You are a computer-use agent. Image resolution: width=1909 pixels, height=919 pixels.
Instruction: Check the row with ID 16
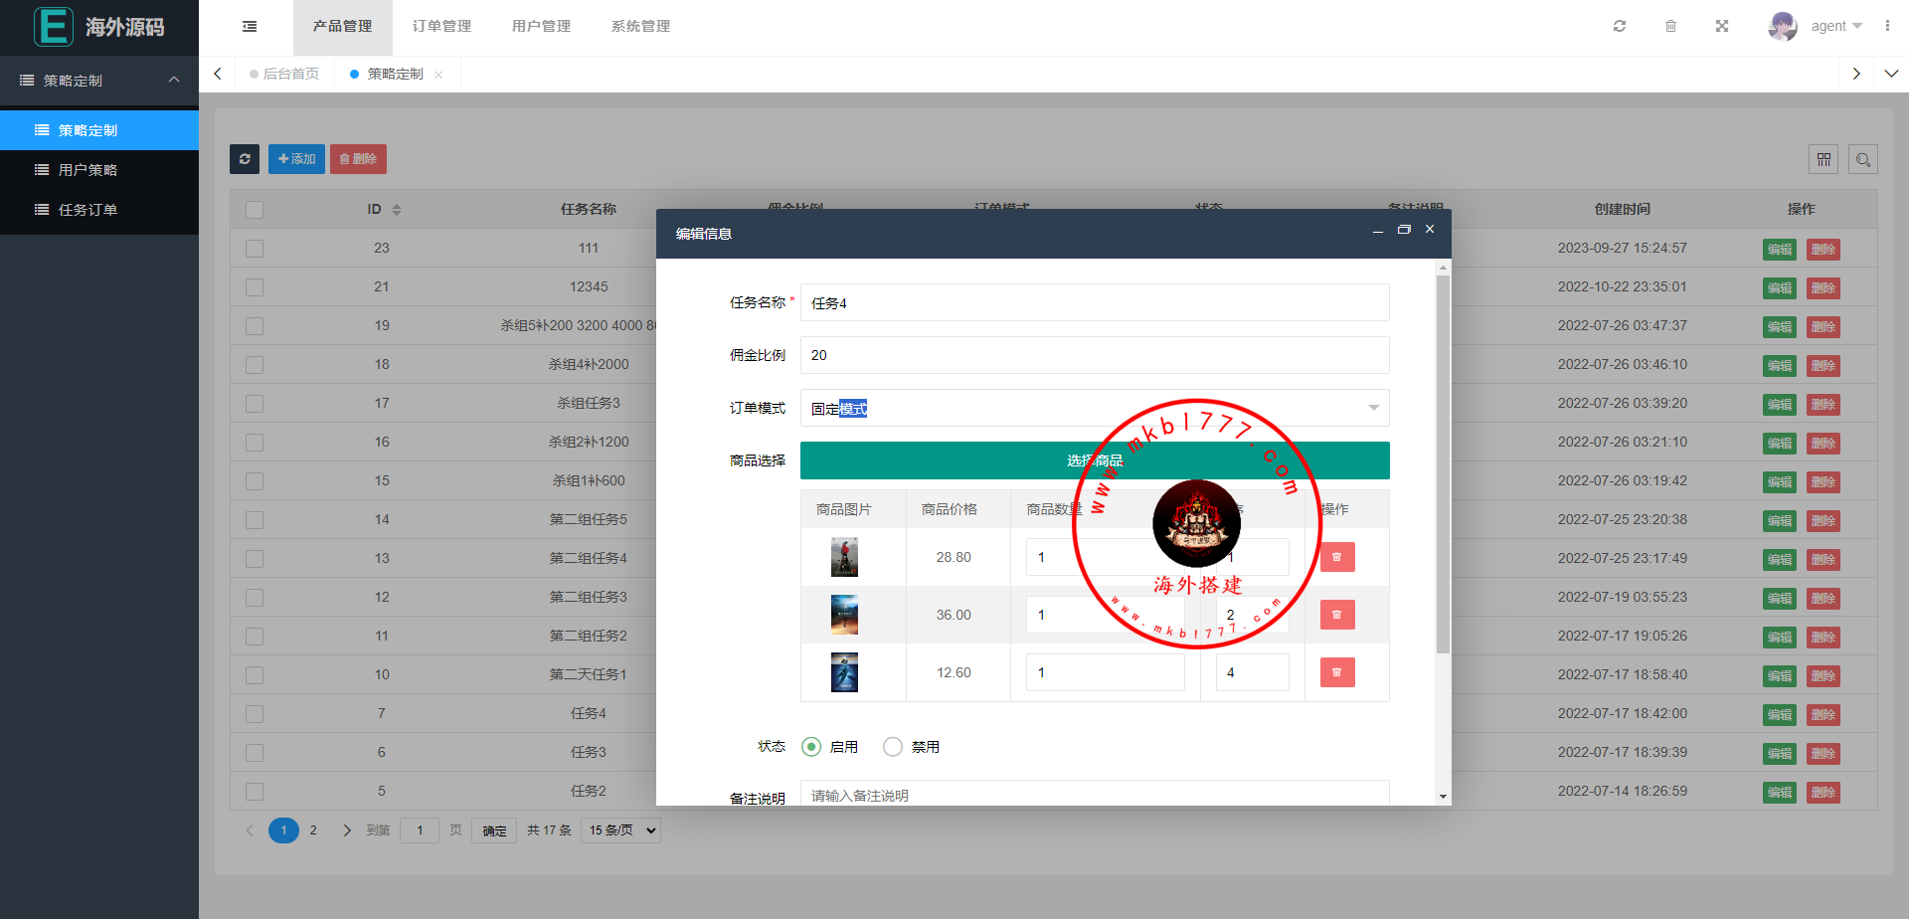[255, 443]
